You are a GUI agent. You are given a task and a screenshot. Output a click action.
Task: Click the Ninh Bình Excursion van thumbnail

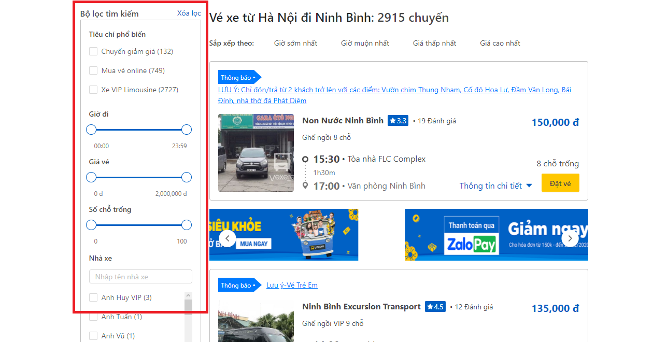pos(256,321)
